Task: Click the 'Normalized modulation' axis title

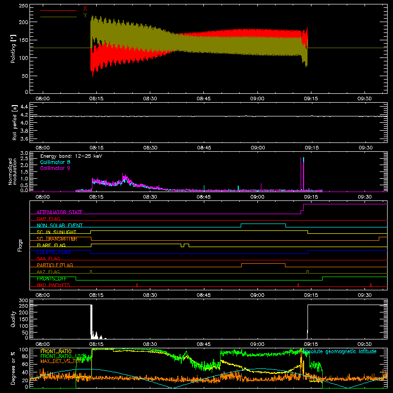Action: [x=12, y=171]
